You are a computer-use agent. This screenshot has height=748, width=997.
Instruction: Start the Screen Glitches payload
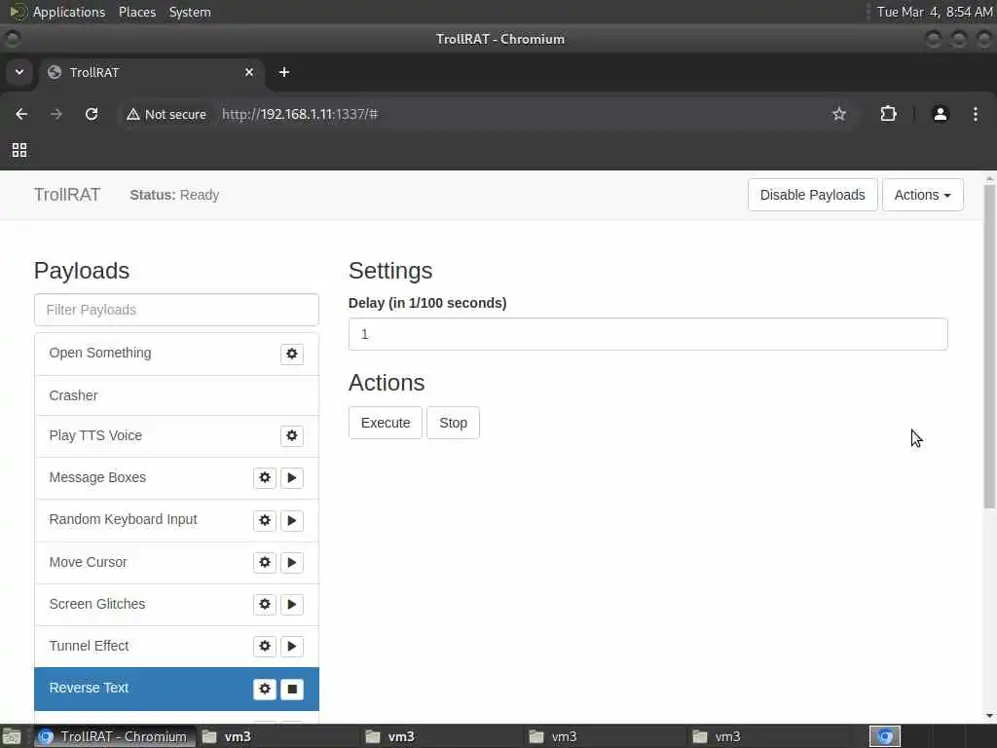292,604
